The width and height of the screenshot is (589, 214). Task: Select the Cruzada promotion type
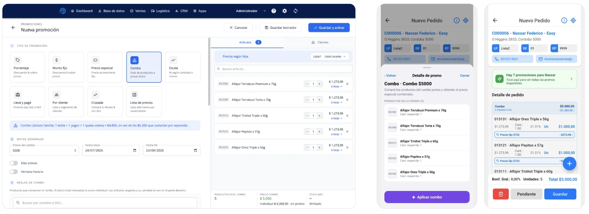click(105, 102)
